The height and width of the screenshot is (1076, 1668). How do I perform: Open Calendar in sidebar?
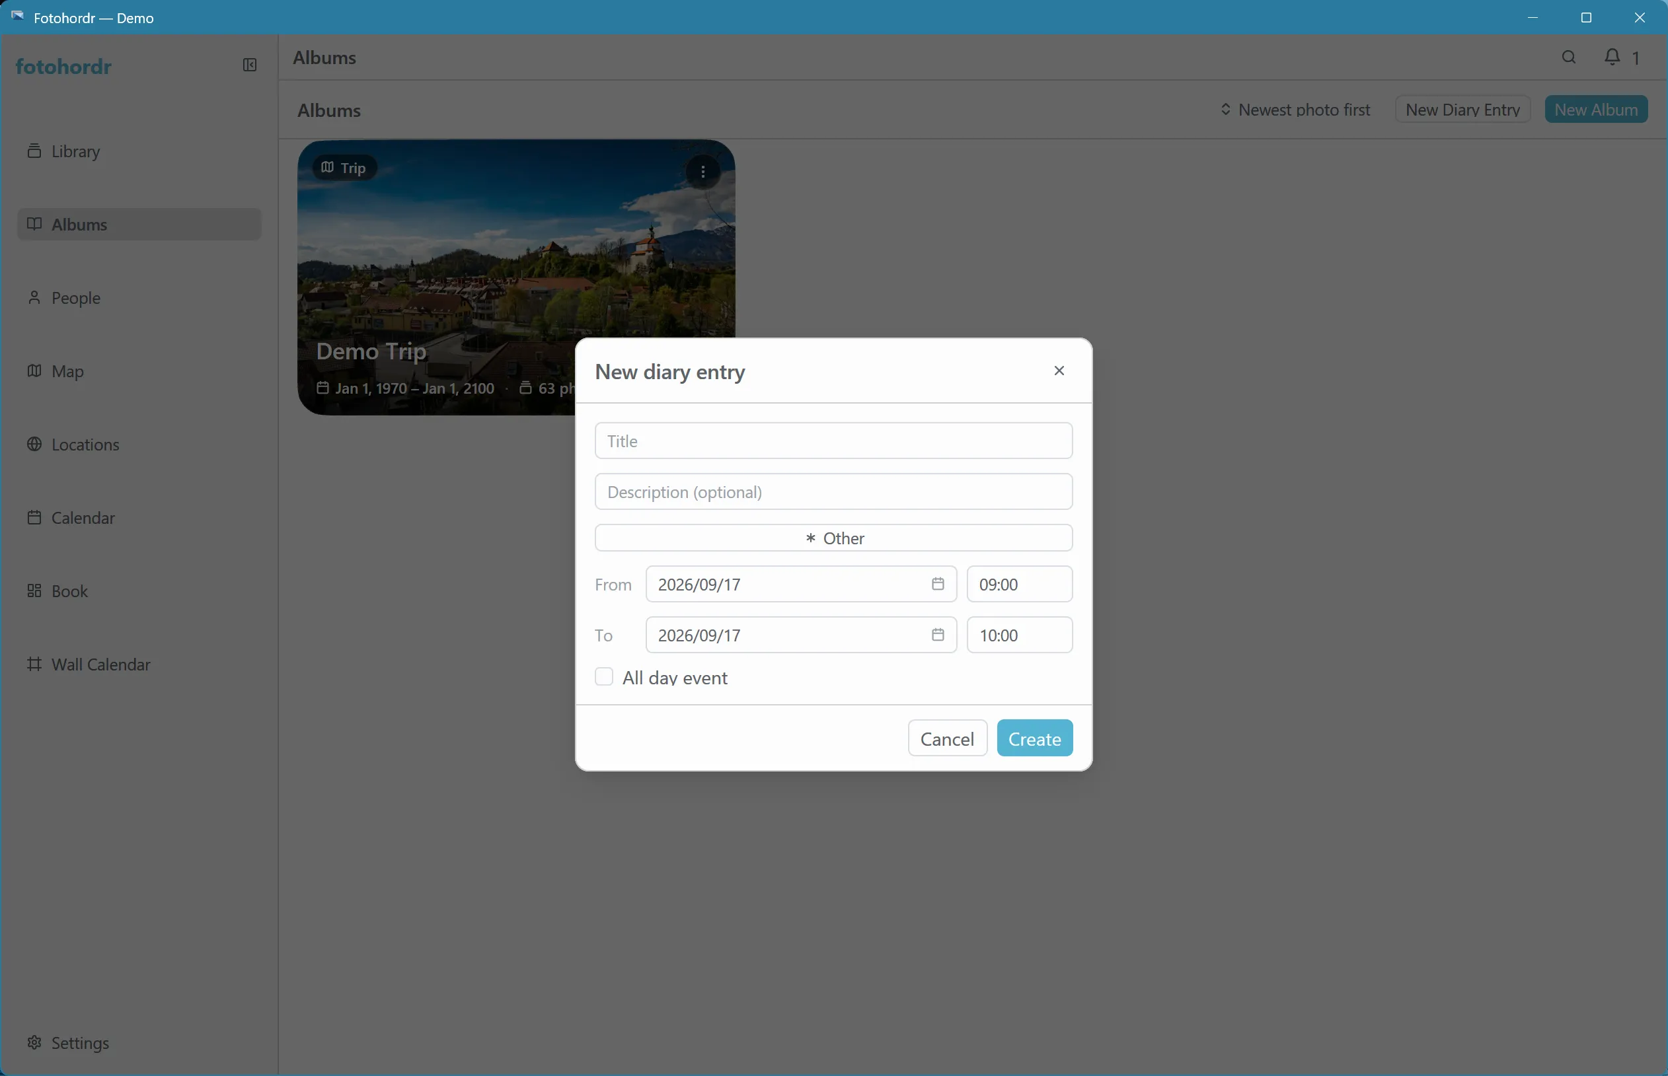coord(139,518)
